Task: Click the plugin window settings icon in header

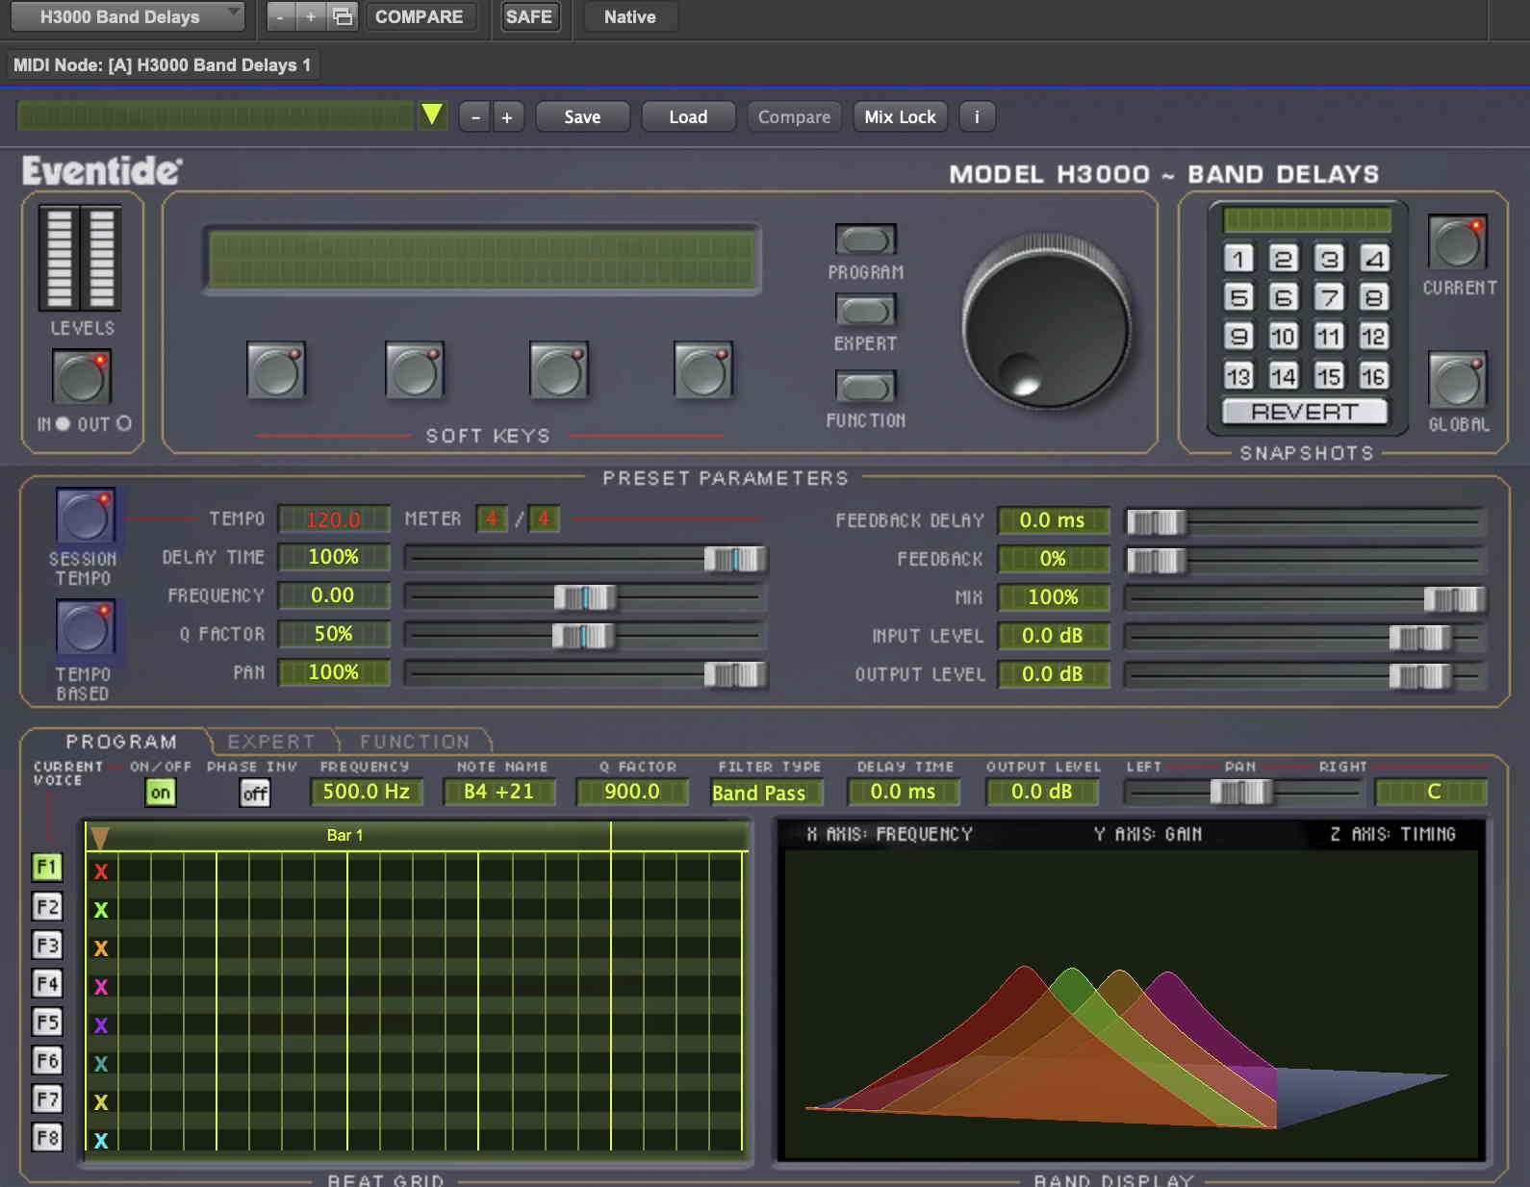Action: tap(343, 16)
